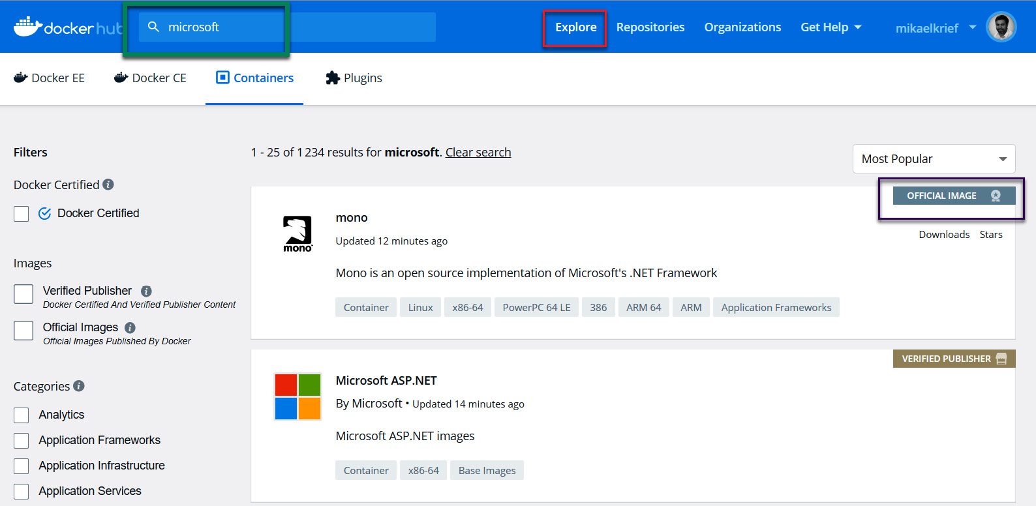1036x506 pixels.
Task: Expand the Get Help menu
Action: pyautogui.click(x=831, y=27)
